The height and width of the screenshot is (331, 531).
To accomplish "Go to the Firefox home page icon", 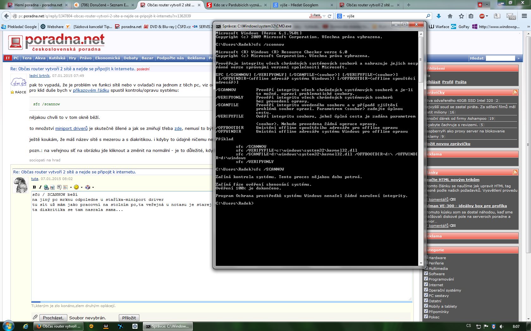I will coord(450,16).
